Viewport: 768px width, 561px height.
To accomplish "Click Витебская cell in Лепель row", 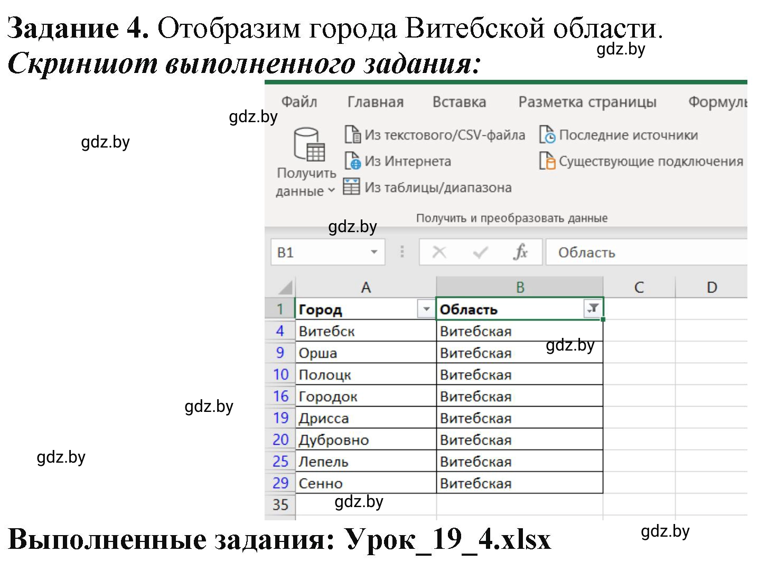I will (x=520, y=461).
